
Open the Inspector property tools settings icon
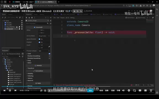tap(51, 23)
